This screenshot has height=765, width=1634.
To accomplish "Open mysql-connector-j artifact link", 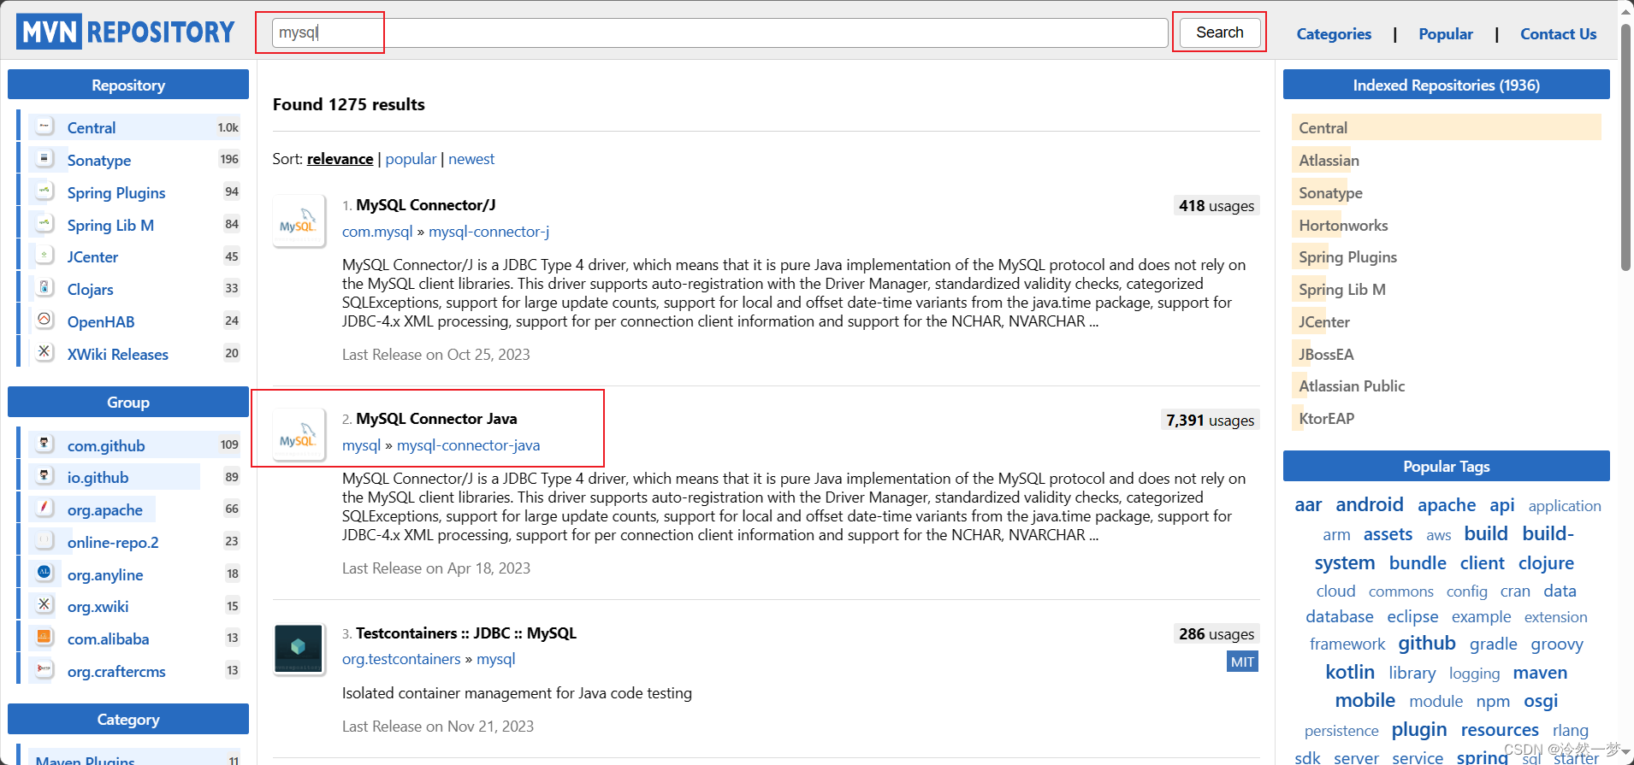I will 488,232.
